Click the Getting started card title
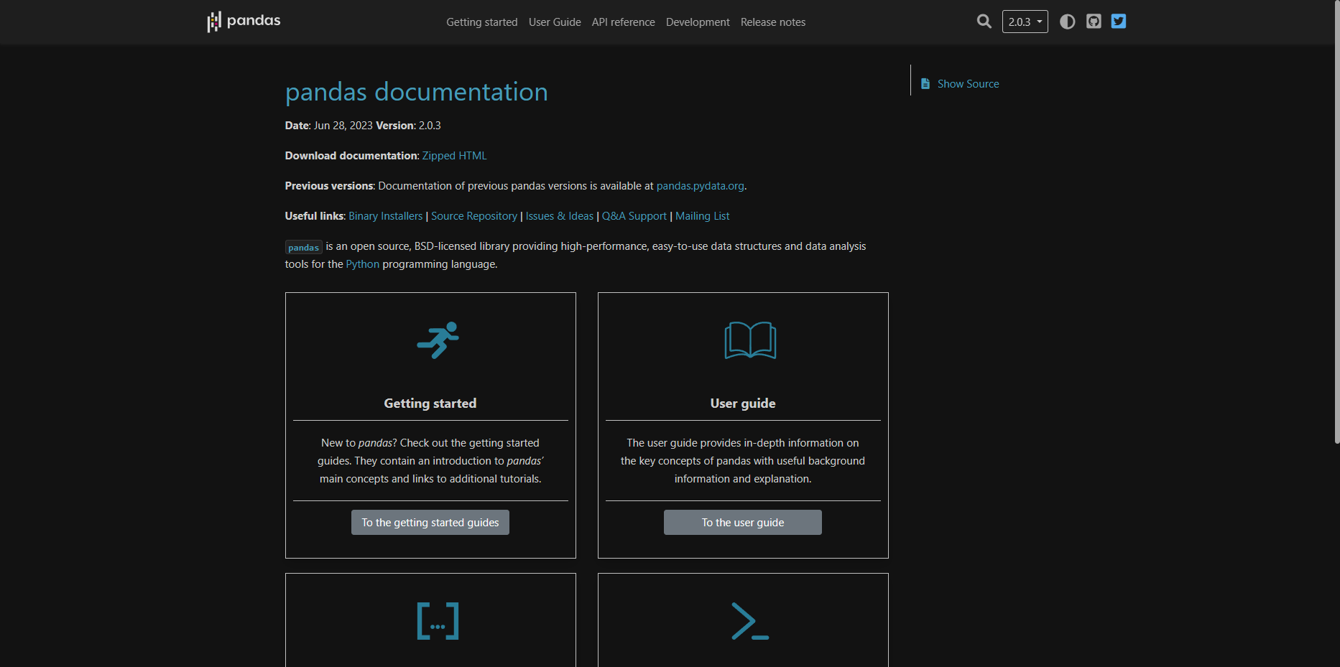Image resolution: width=1340 pixels, height=667 pixels. (430, 404)
